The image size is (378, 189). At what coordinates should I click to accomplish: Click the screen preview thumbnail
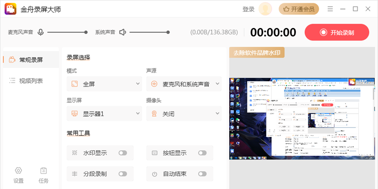click(302, 119)
